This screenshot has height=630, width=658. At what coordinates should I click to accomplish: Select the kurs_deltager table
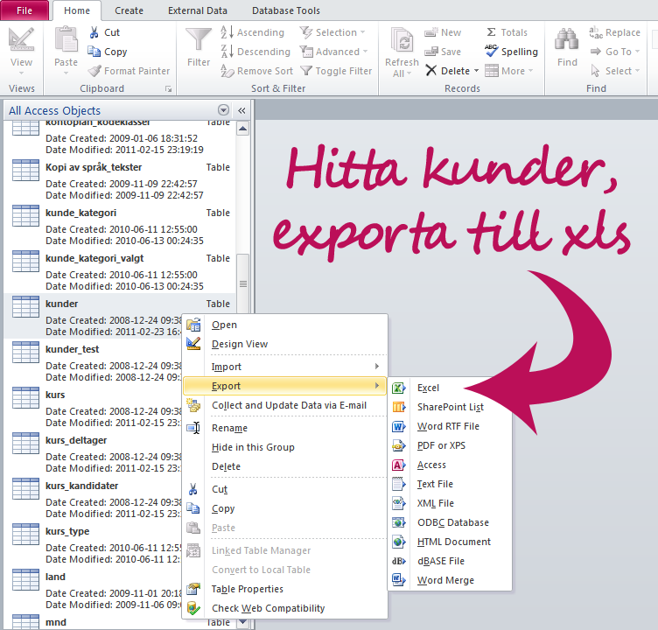pyautogui.click(x=76, y=440)
